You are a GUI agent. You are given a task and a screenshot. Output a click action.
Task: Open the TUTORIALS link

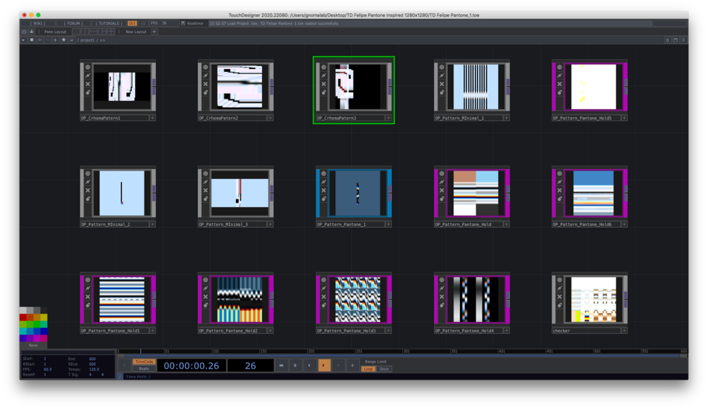click(x=108, y=23)
